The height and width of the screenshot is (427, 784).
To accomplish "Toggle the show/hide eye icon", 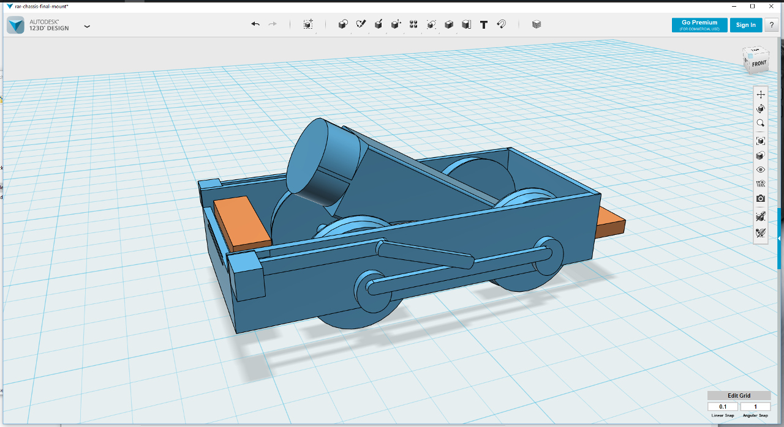I will pyautogui.click(x=761, y=170).
